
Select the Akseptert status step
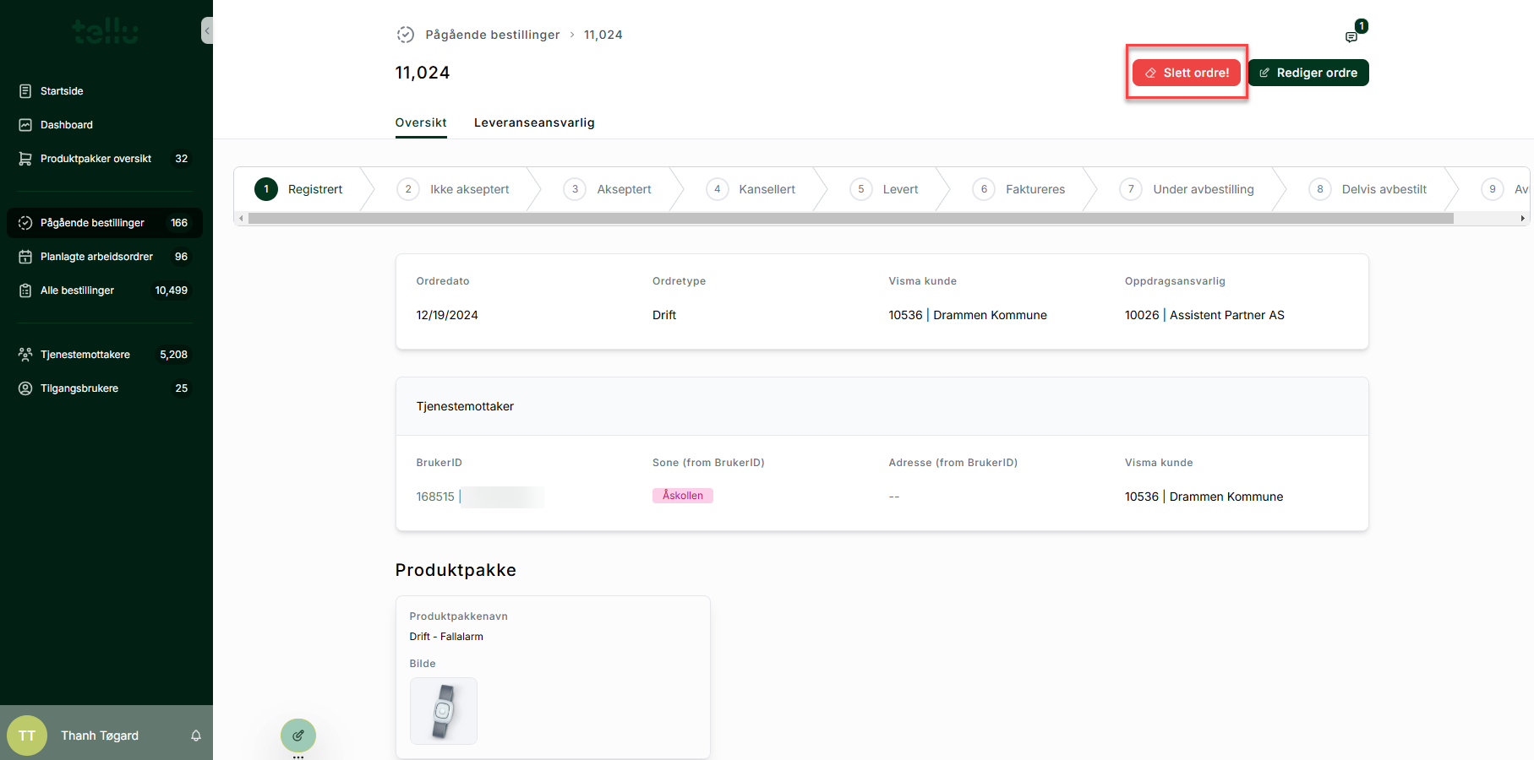[x=623, y=189]
